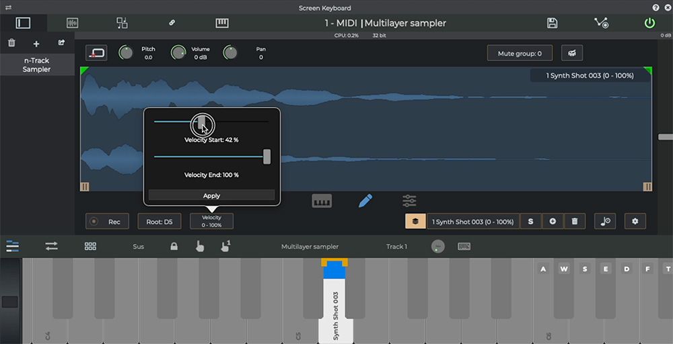
Task: Click the Pan knob
Action: pos(230,52)
